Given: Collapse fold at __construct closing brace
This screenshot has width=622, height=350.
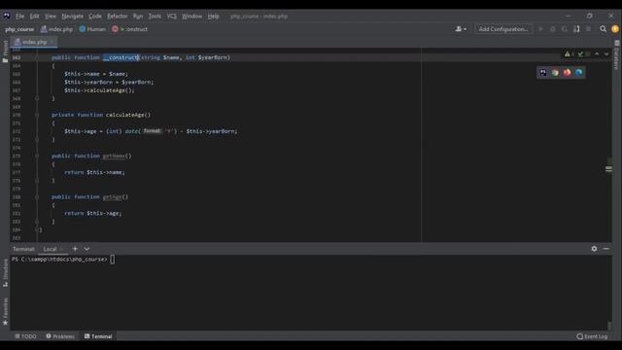Looking at the screenshot, I should [x=37, y=98].
